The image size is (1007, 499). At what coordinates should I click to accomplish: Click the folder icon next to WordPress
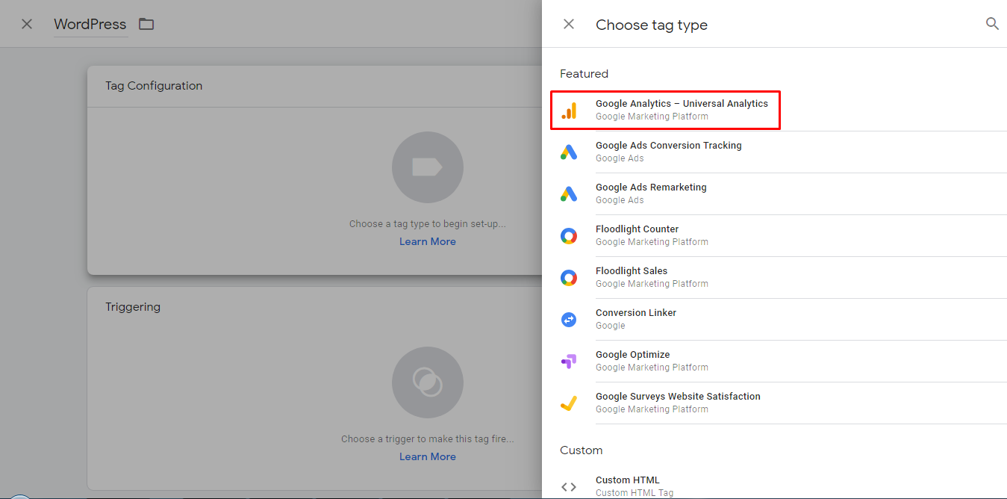(146, 24)
